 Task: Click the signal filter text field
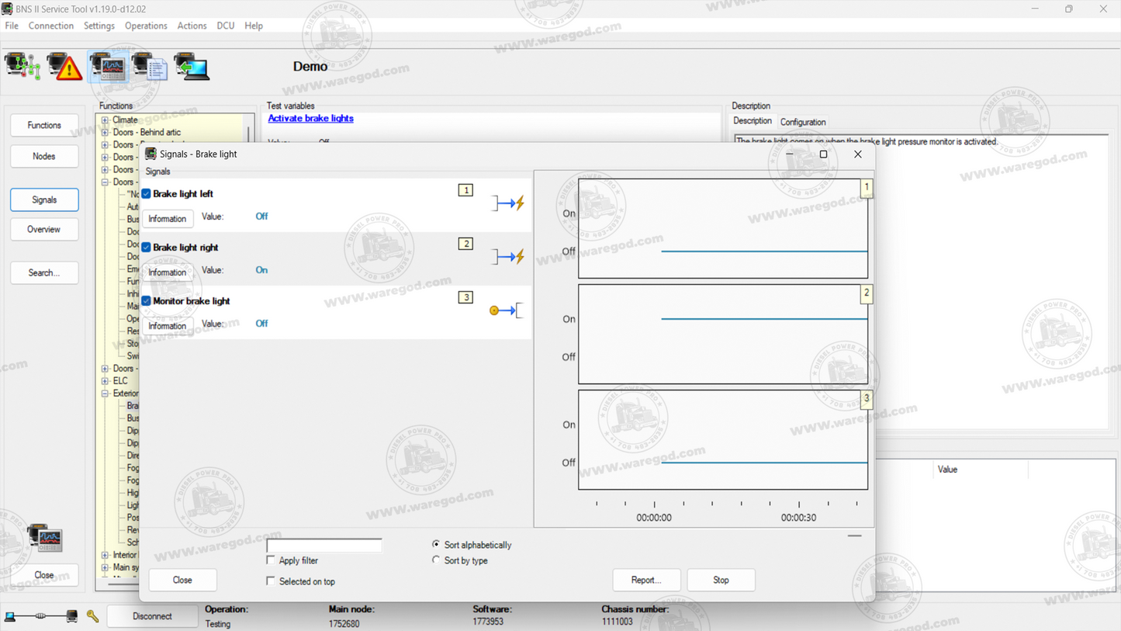[324, 544]
